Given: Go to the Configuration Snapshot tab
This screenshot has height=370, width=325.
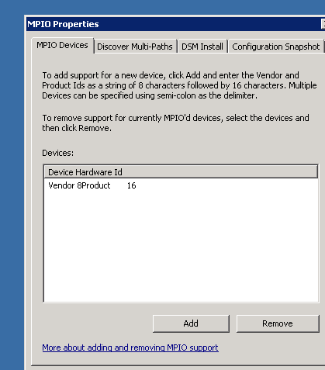Looking at the screenshot, I should click(x=276, y=47).
